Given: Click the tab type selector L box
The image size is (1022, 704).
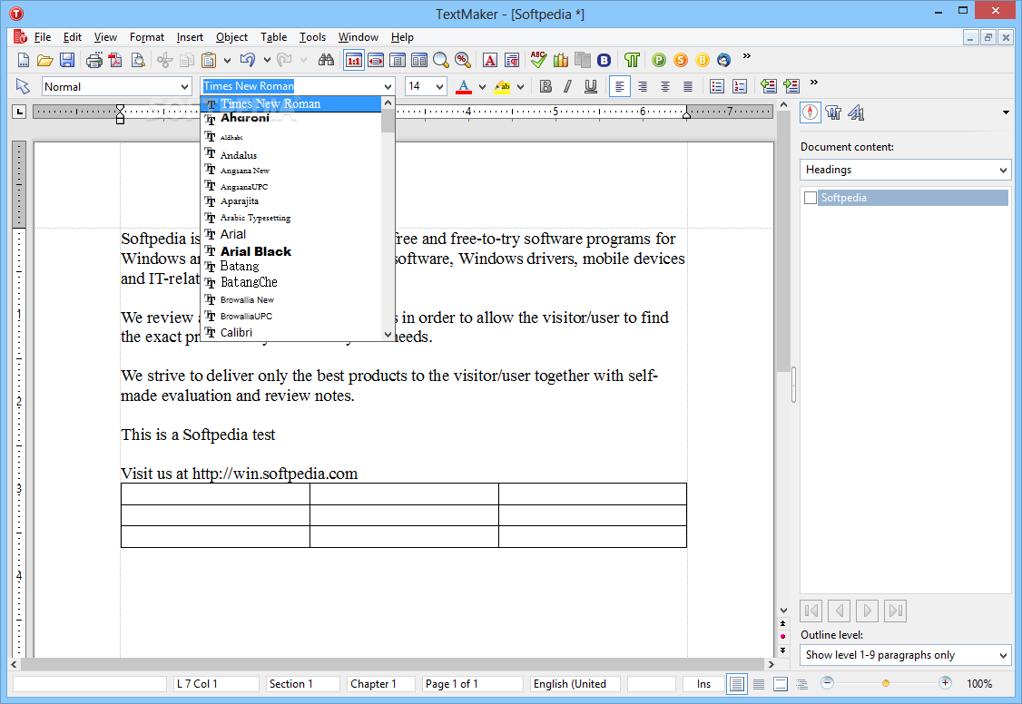Looking at the screenshot, I should (20, 112).
